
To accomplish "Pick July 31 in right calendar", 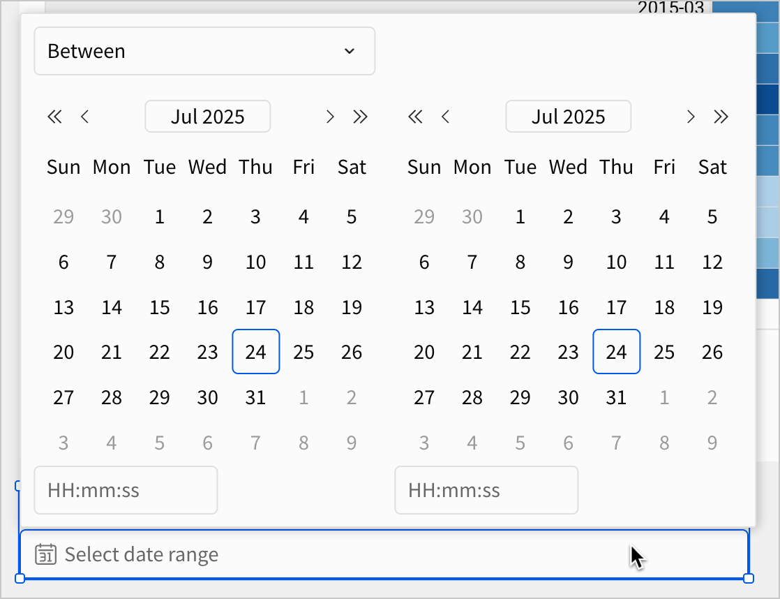I will (x=616, y=397).
